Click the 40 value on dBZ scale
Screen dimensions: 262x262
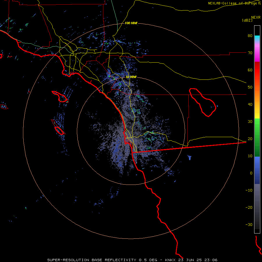(250, 105)
